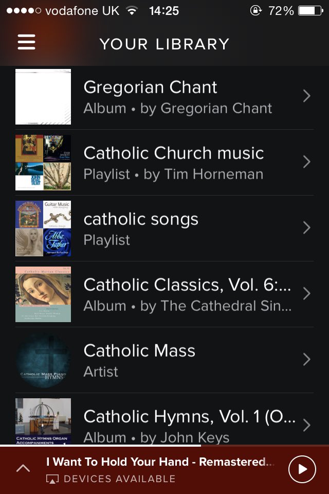Image resolution: width=329 pixels, height=494 pixels.
Task: Tap the battery indicator icon
Action: click(310, 11)
